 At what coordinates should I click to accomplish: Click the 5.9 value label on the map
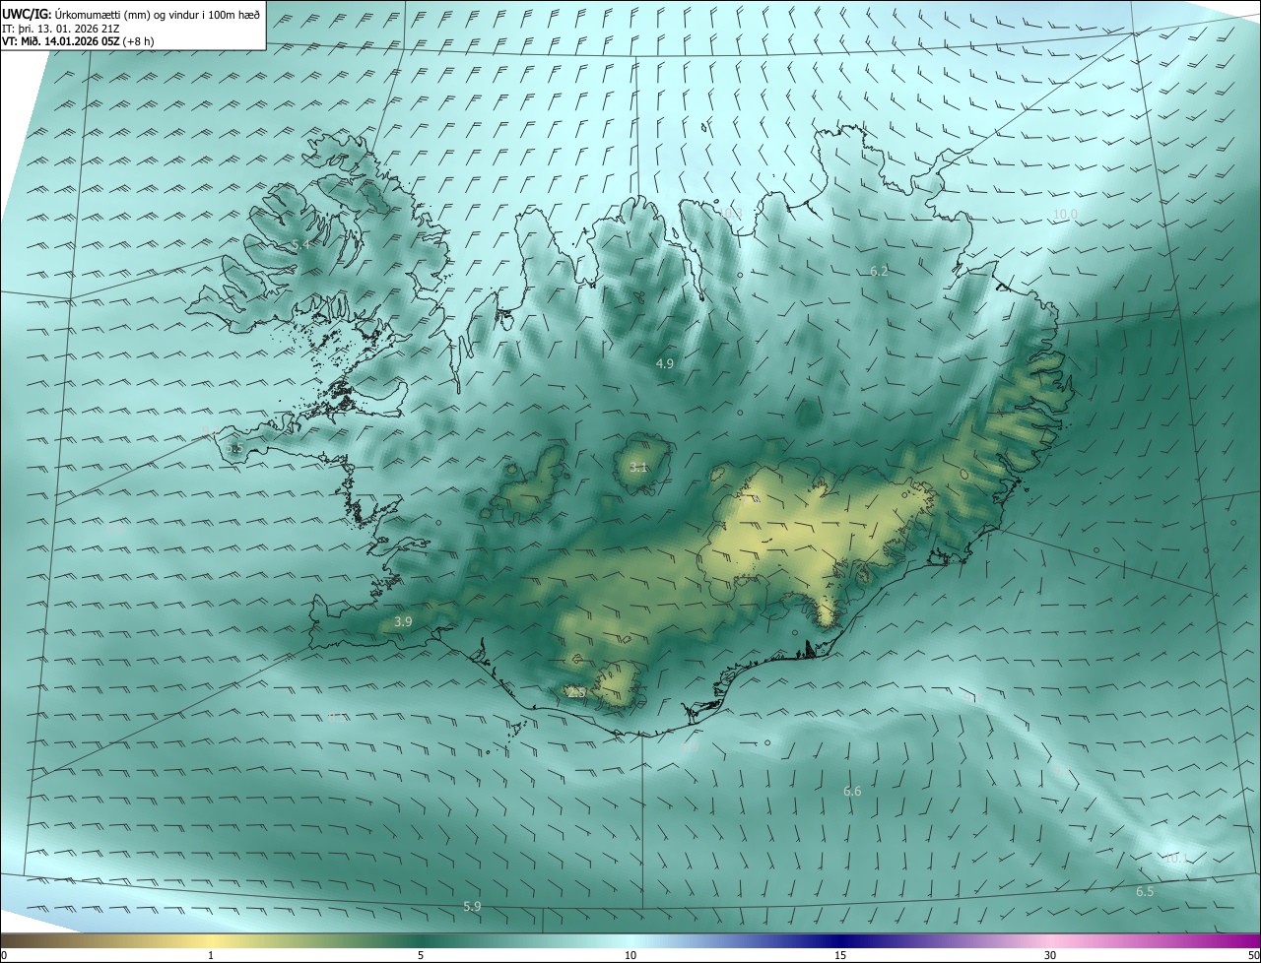472,906
